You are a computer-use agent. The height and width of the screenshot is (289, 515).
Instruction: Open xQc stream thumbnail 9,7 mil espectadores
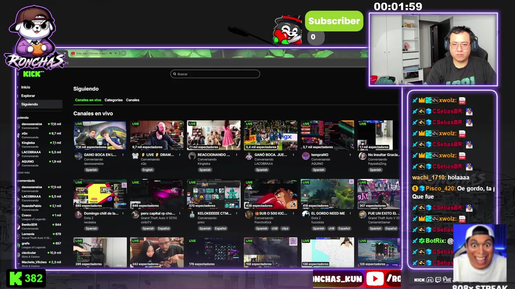click(157, 135)
